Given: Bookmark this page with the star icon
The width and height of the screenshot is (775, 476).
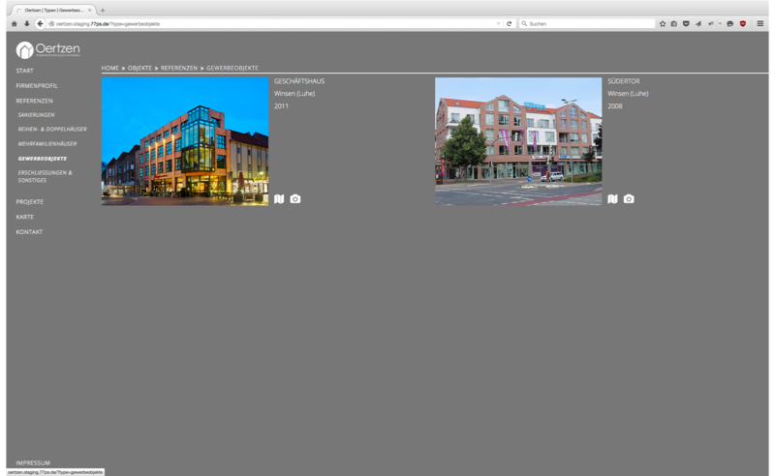Looking at the screenshot, I should [x=663, y=23].
